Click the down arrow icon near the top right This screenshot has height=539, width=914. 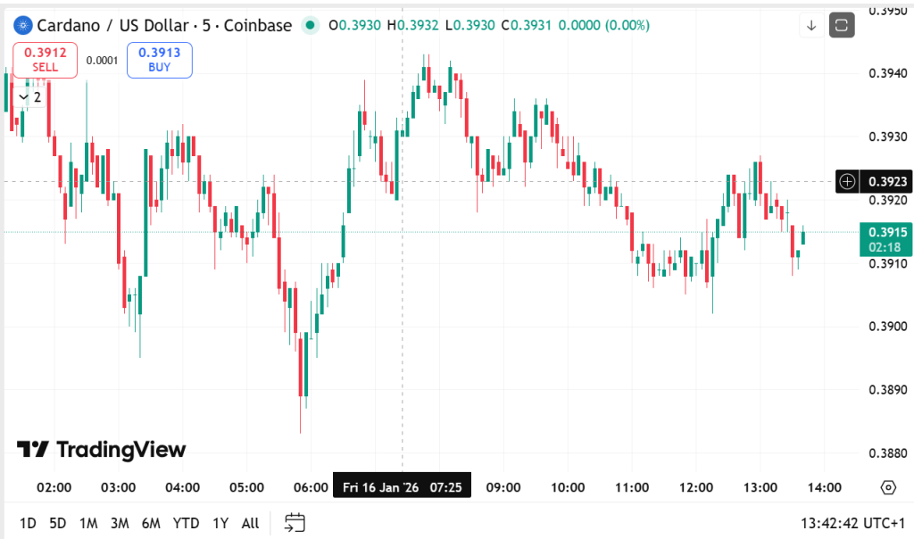point(811,25)
